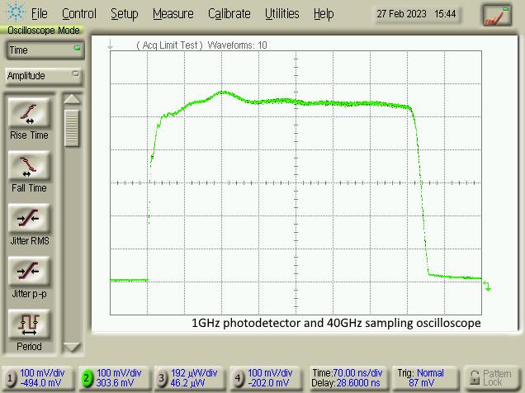Toggle channel 4 display
Screen dimensions: 525x393
237,378
